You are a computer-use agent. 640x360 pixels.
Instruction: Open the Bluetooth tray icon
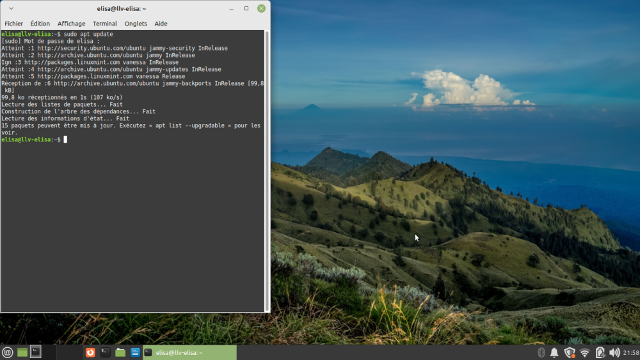(x=540, y=352)
